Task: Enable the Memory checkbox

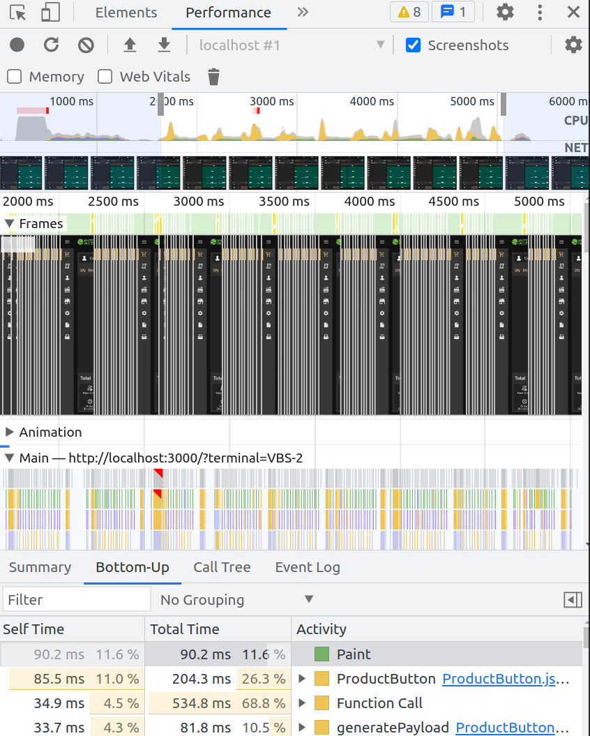Action: [15, 77]
